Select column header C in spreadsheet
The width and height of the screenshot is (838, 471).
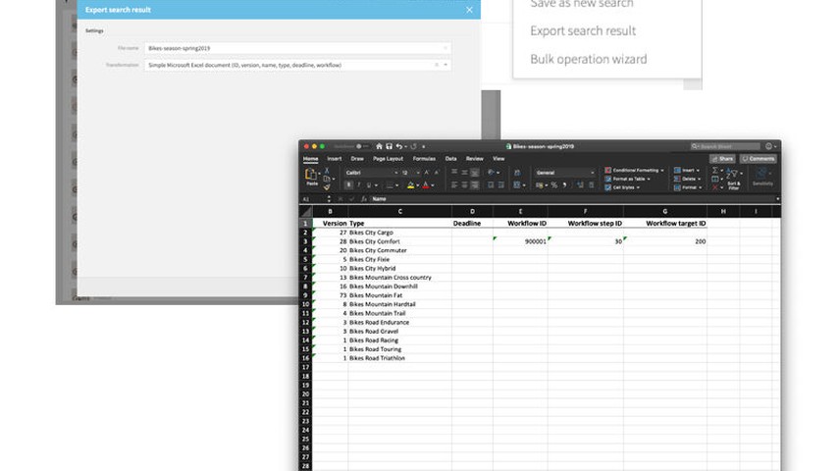click(x=399, y=212)
